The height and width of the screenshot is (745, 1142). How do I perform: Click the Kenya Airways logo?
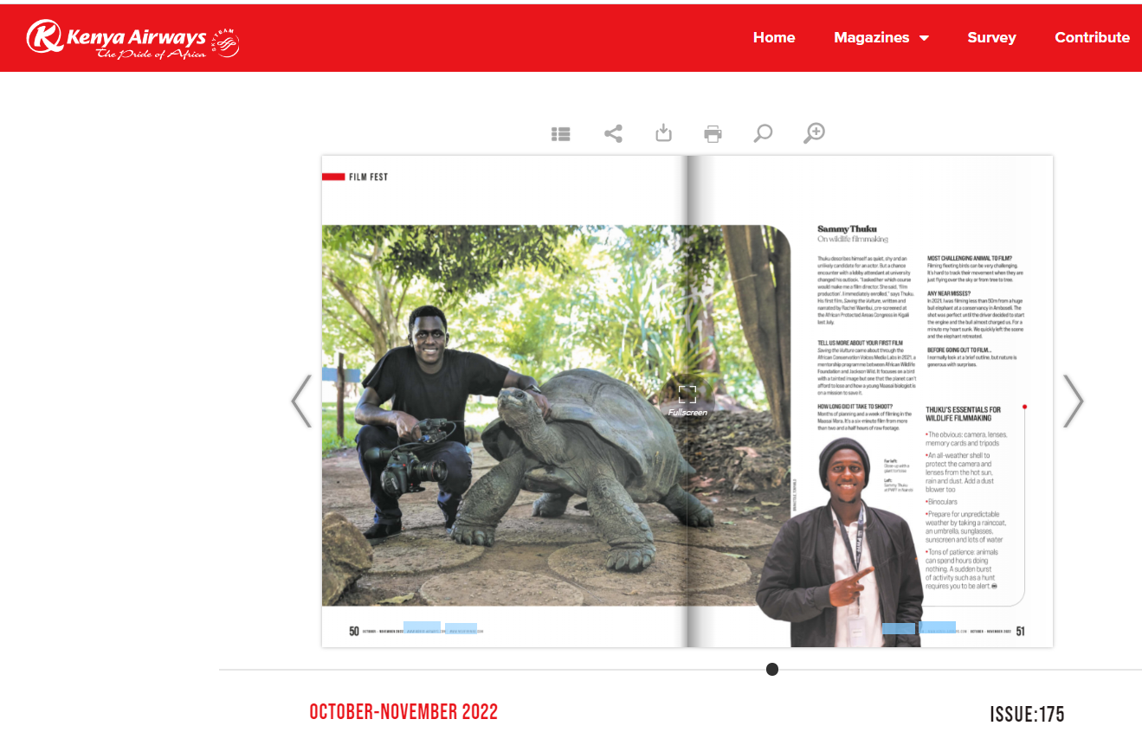pyautogui.click(x=132, y=39)
